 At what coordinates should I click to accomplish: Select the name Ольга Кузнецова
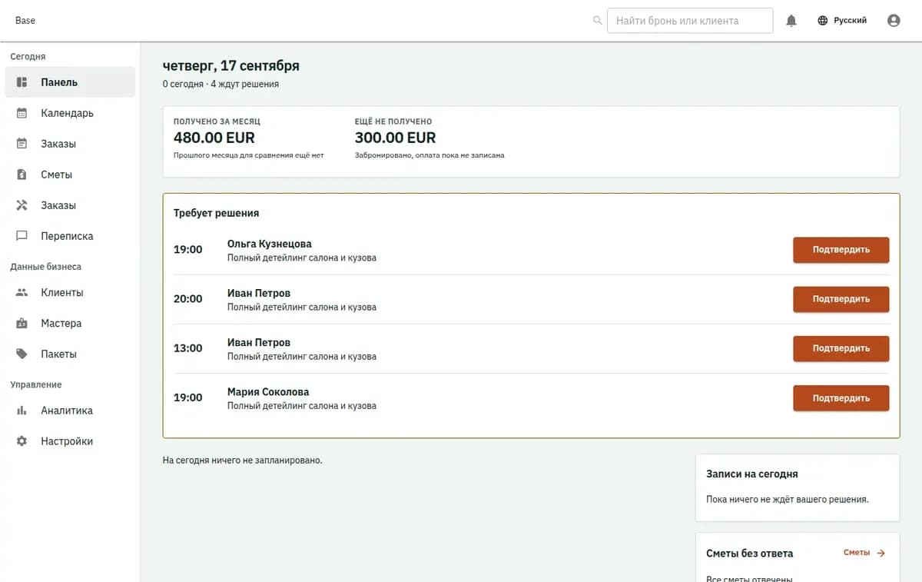(x=270, y=244)
